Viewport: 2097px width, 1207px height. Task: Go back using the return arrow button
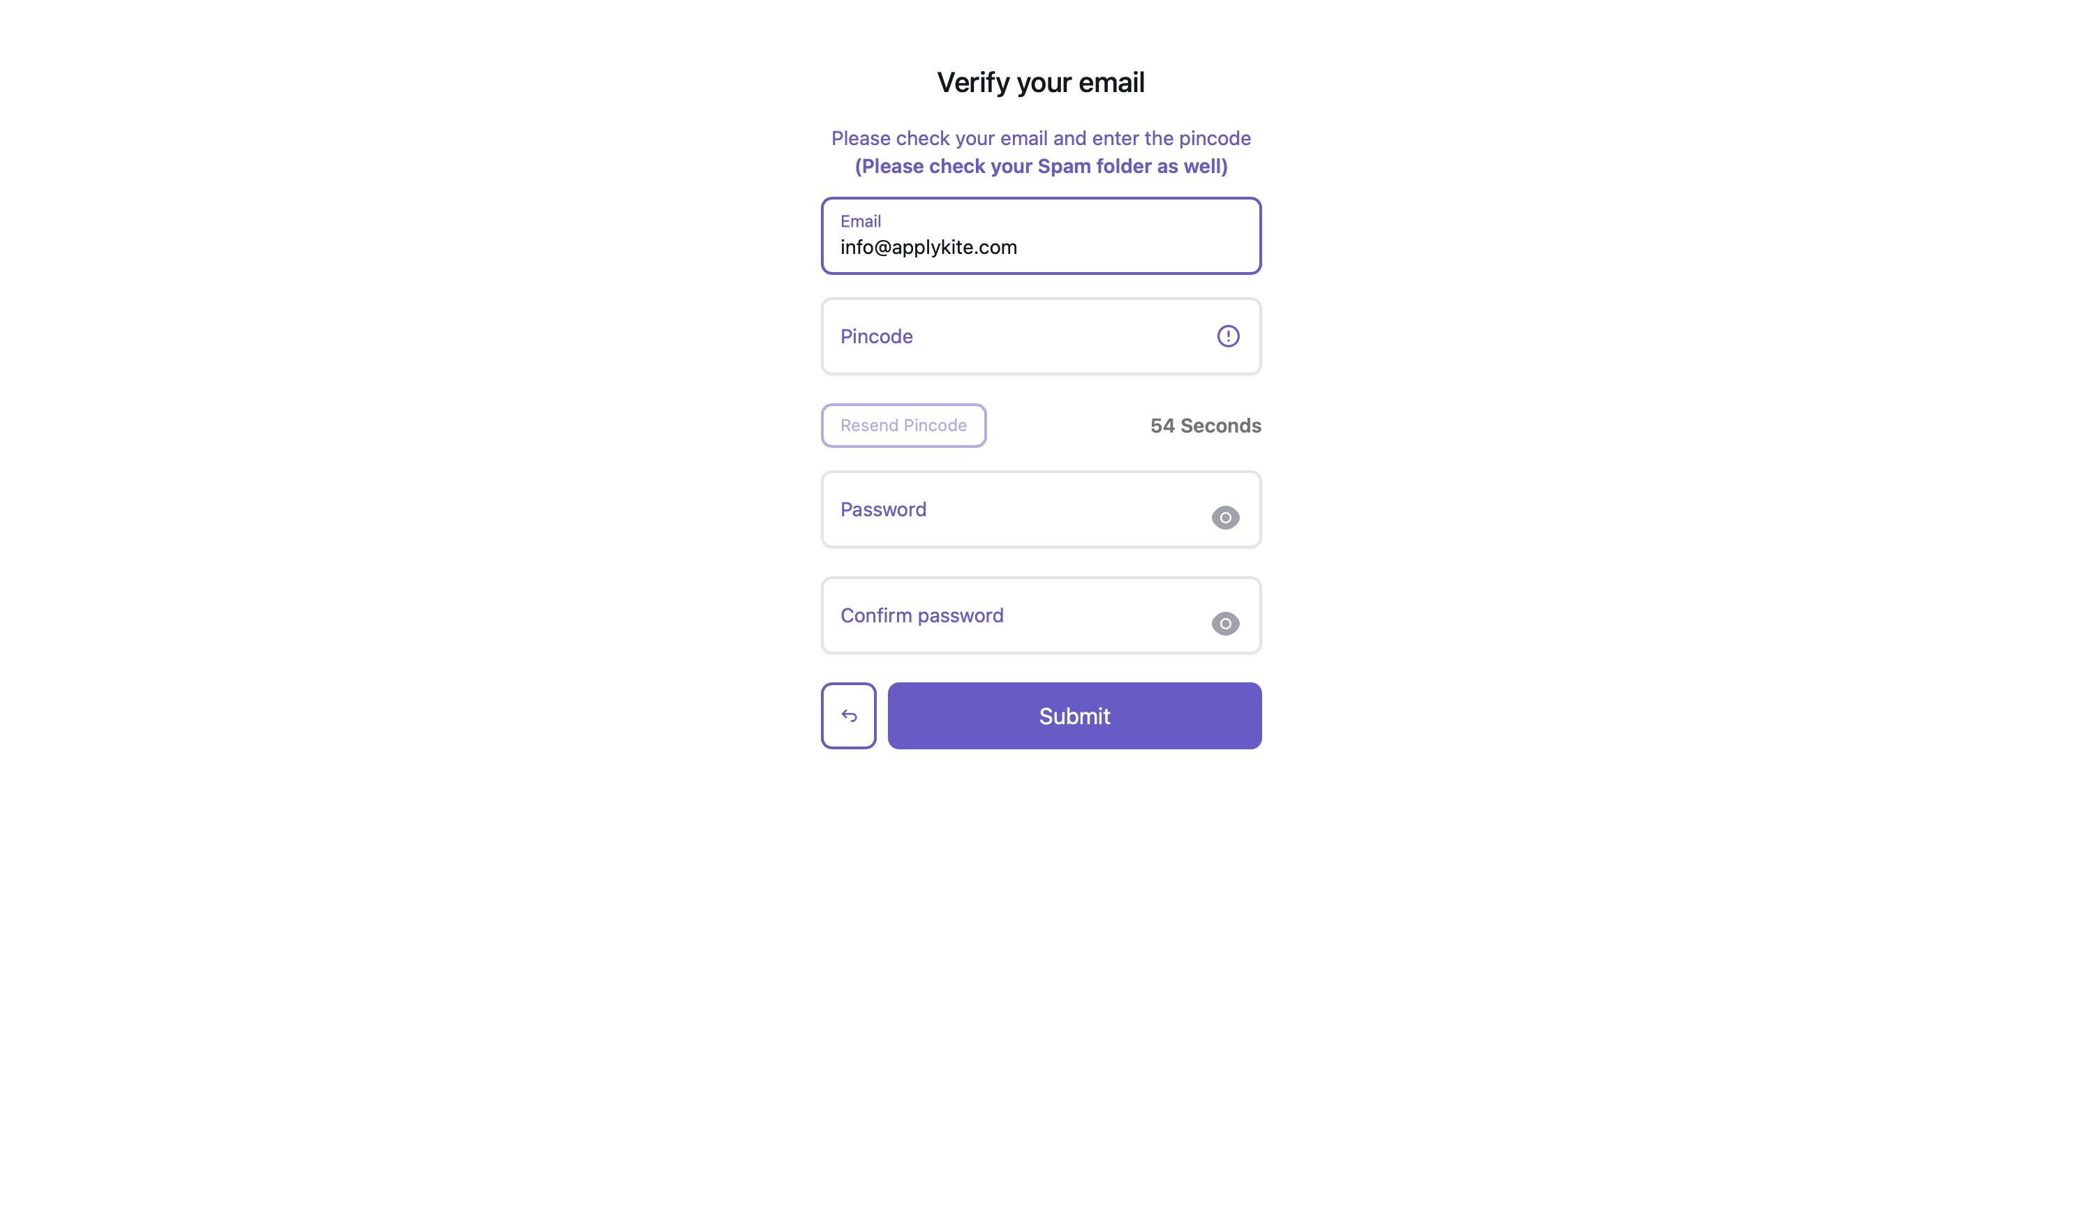848,715
